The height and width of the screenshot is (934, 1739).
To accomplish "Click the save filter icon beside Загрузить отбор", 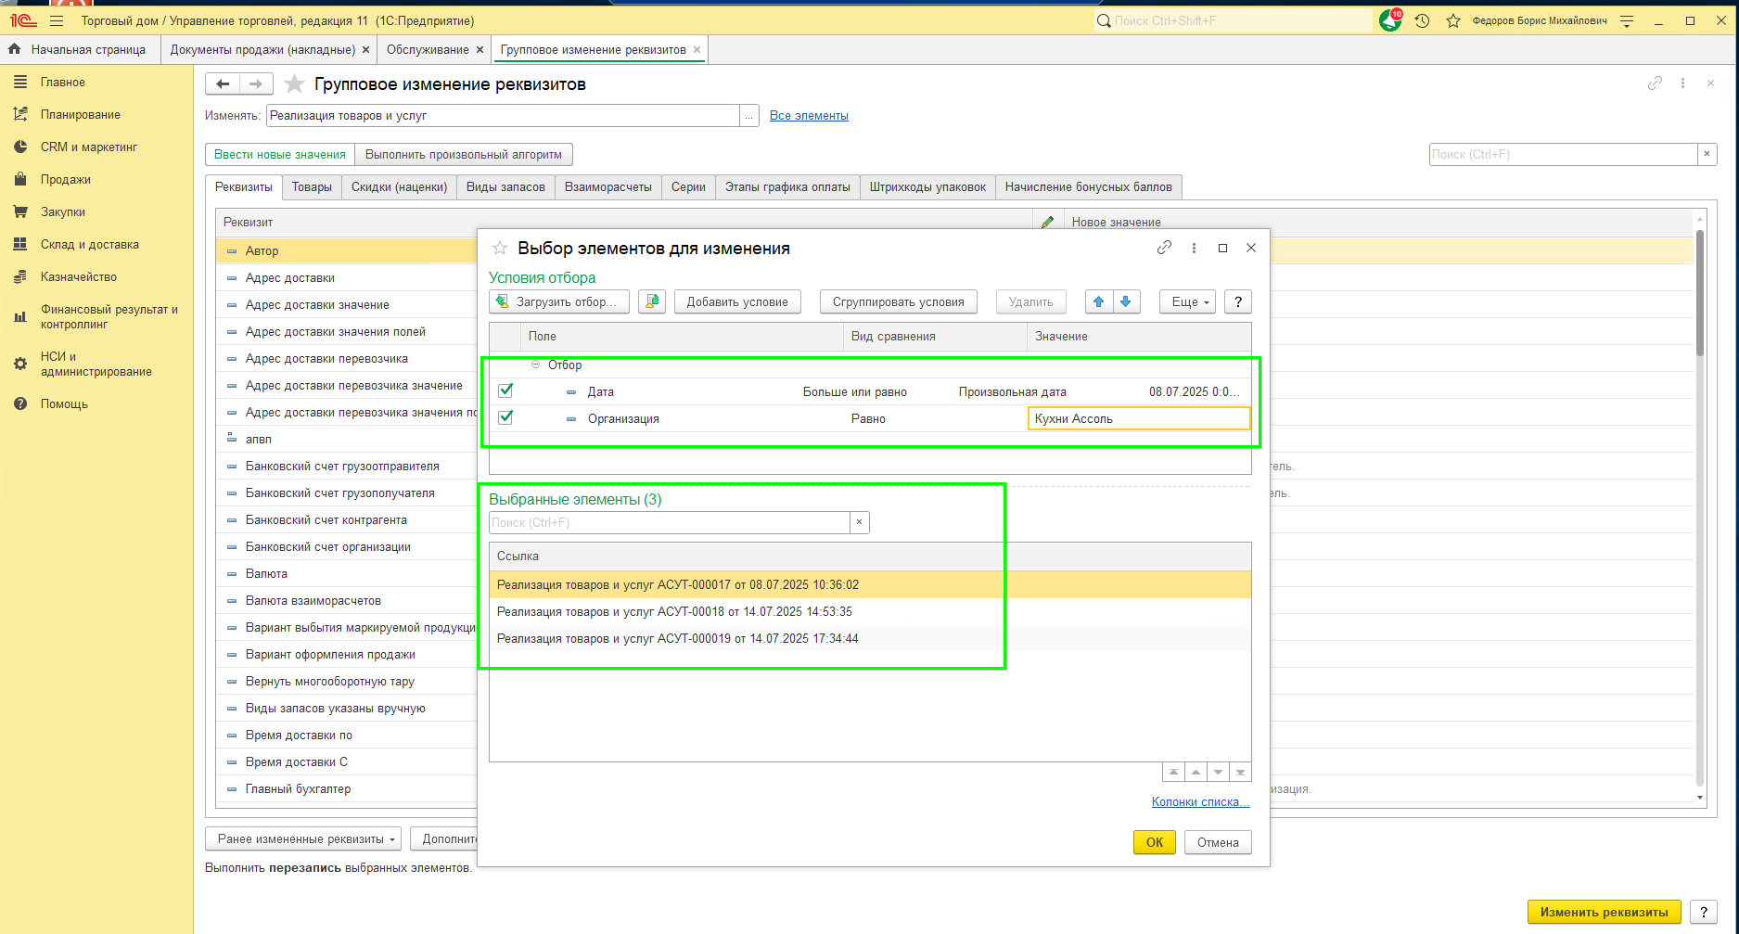I will pyautogui.click(x=652, y=301).
